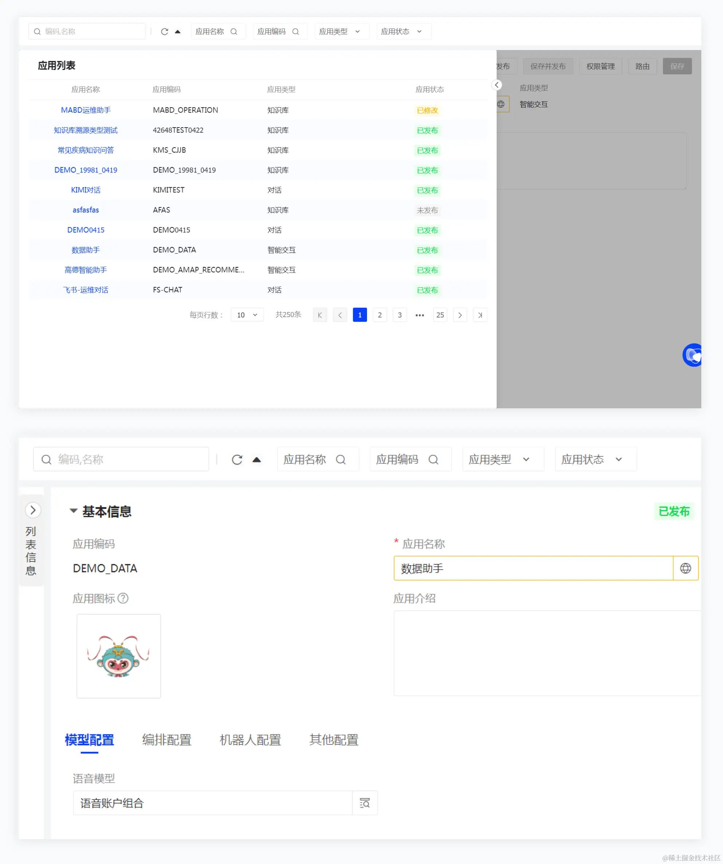This screenshot has height=864, width=723.
Task: Open lookup icon in 语音账户组合 field
Action: coord(364,803)
